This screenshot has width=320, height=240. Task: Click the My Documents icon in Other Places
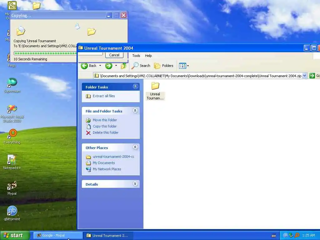click(x=88, y=163)
